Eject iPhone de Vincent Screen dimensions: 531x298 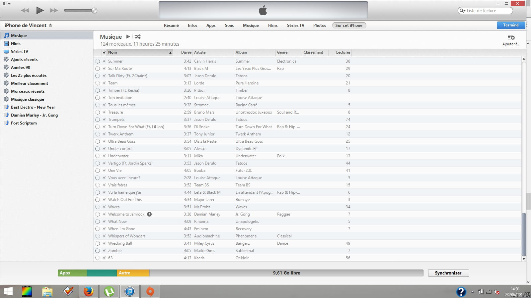(x=50, y=25)
